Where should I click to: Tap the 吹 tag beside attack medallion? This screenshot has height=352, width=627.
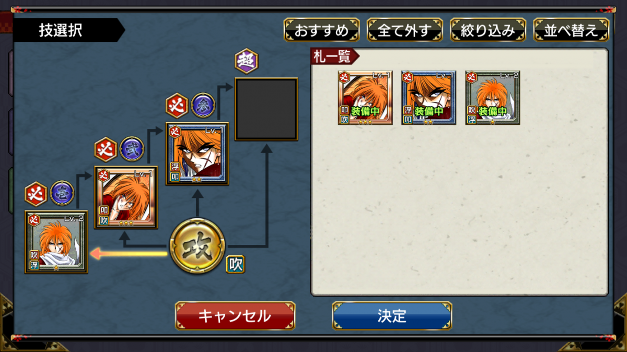point(236,264)
